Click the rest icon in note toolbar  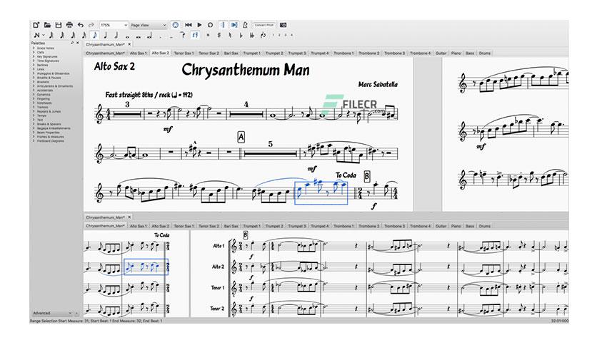196,36
